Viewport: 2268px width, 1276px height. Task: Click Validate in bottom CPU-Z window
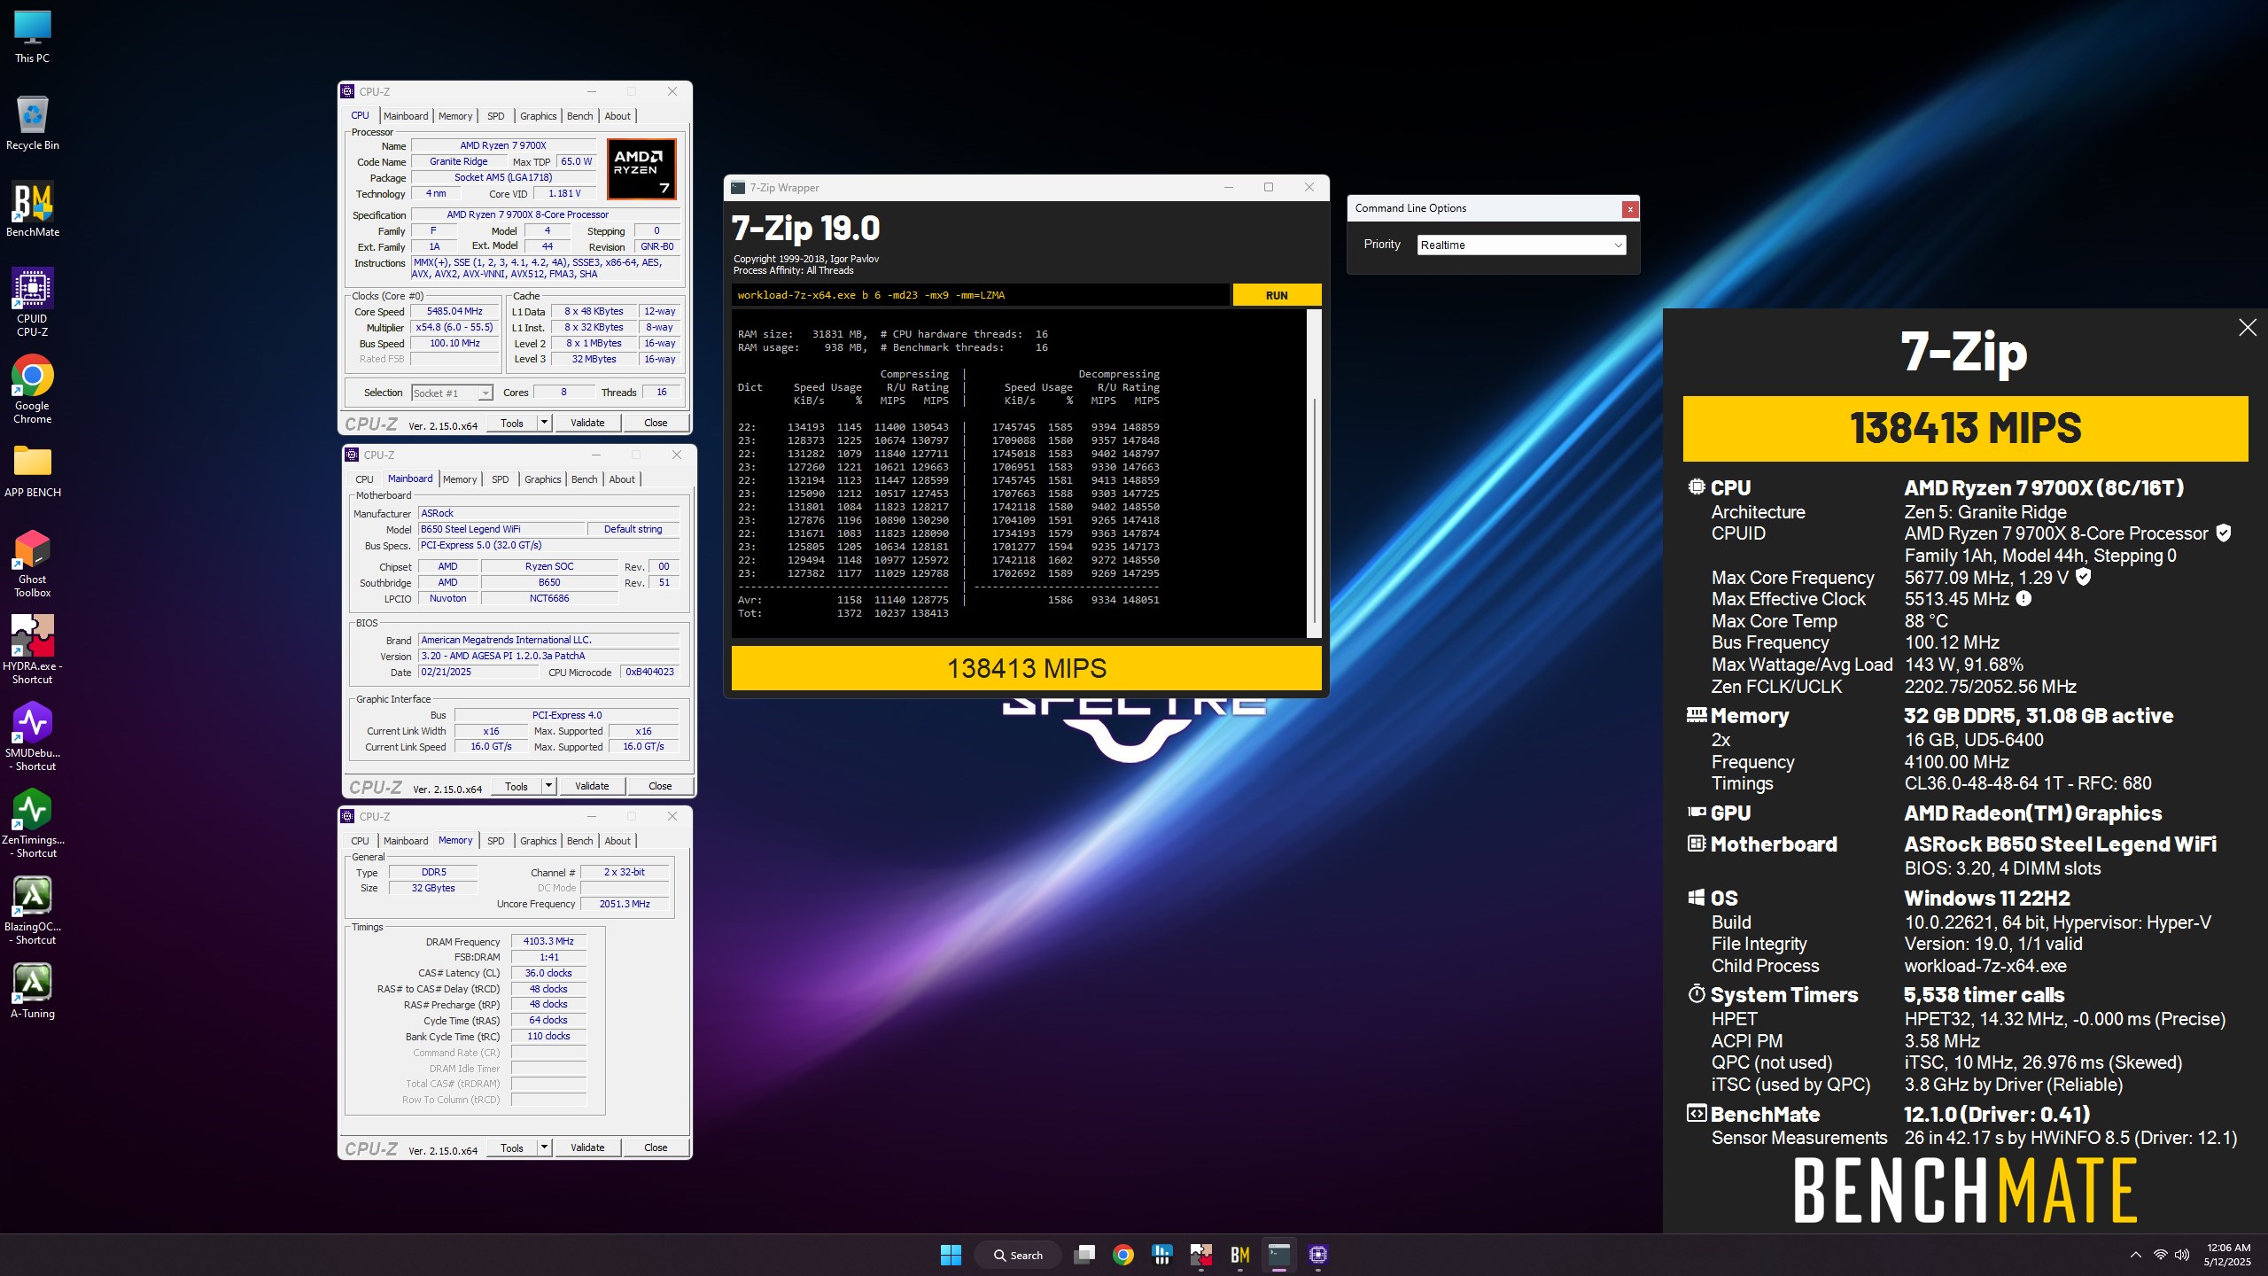[x=587, y=1148]
